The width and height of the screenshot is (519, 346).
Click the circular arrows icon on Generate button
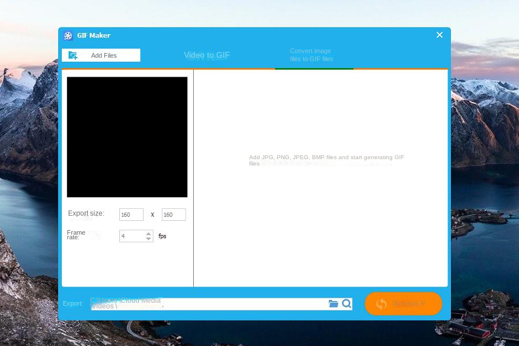tap(381, 304)
